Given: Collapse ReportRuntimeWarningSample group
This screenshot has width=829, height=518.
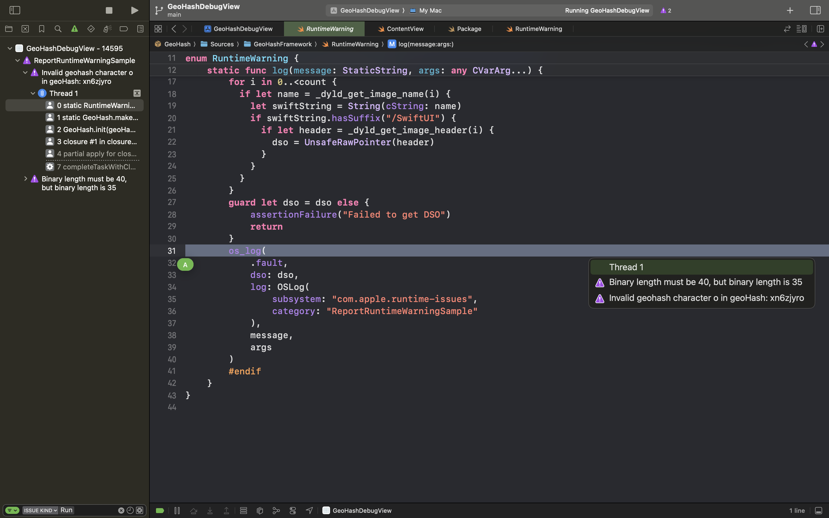Looking at the screenshot, I should coord(18,60).
